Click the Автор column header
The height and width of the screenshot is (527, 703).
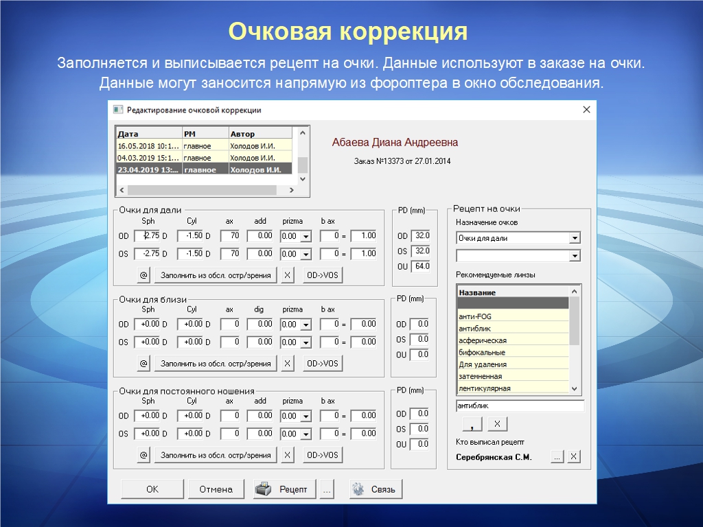point(260,134)
